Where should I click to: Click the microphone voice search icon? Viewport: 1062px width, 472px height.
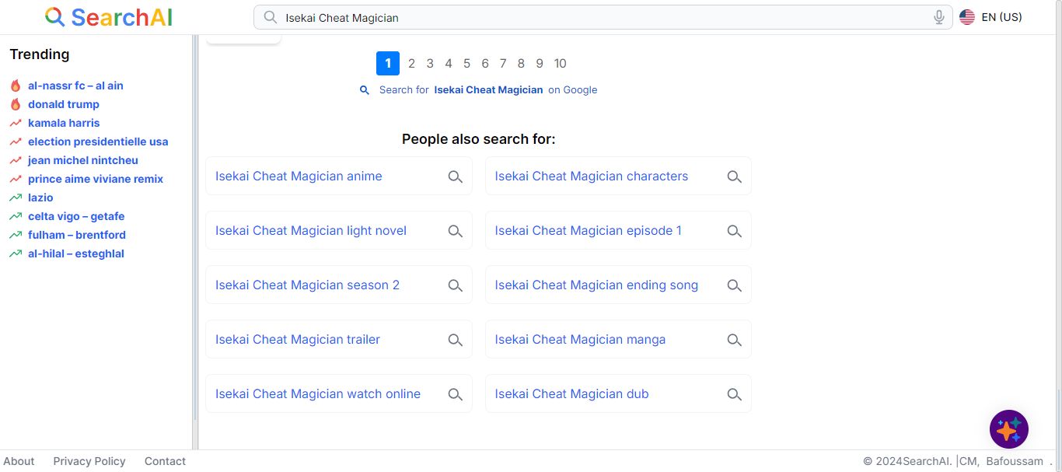click(939, 17)
